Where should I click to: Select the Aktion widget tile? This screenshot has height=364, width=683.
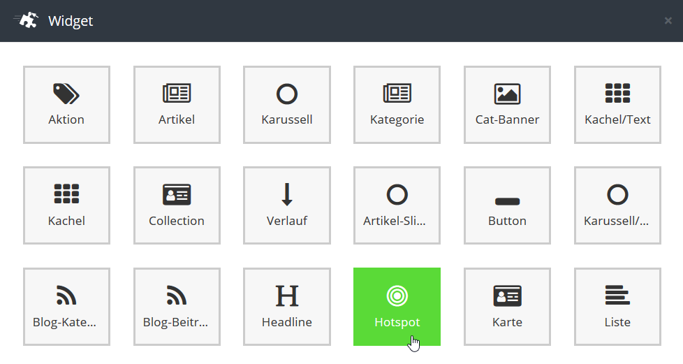(x=66, y=105)
